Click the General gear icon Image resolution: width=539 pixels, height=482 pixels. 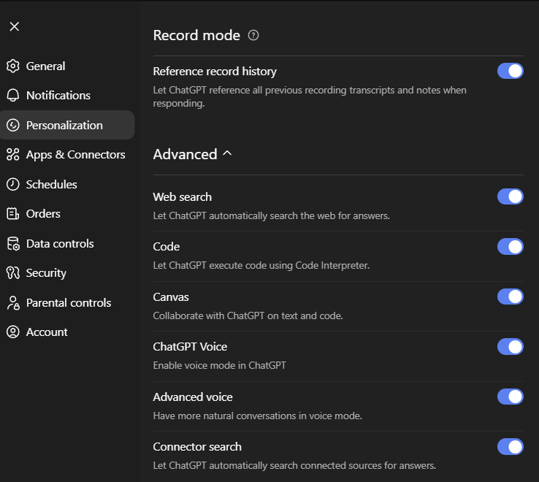click(x=12, y=66)
